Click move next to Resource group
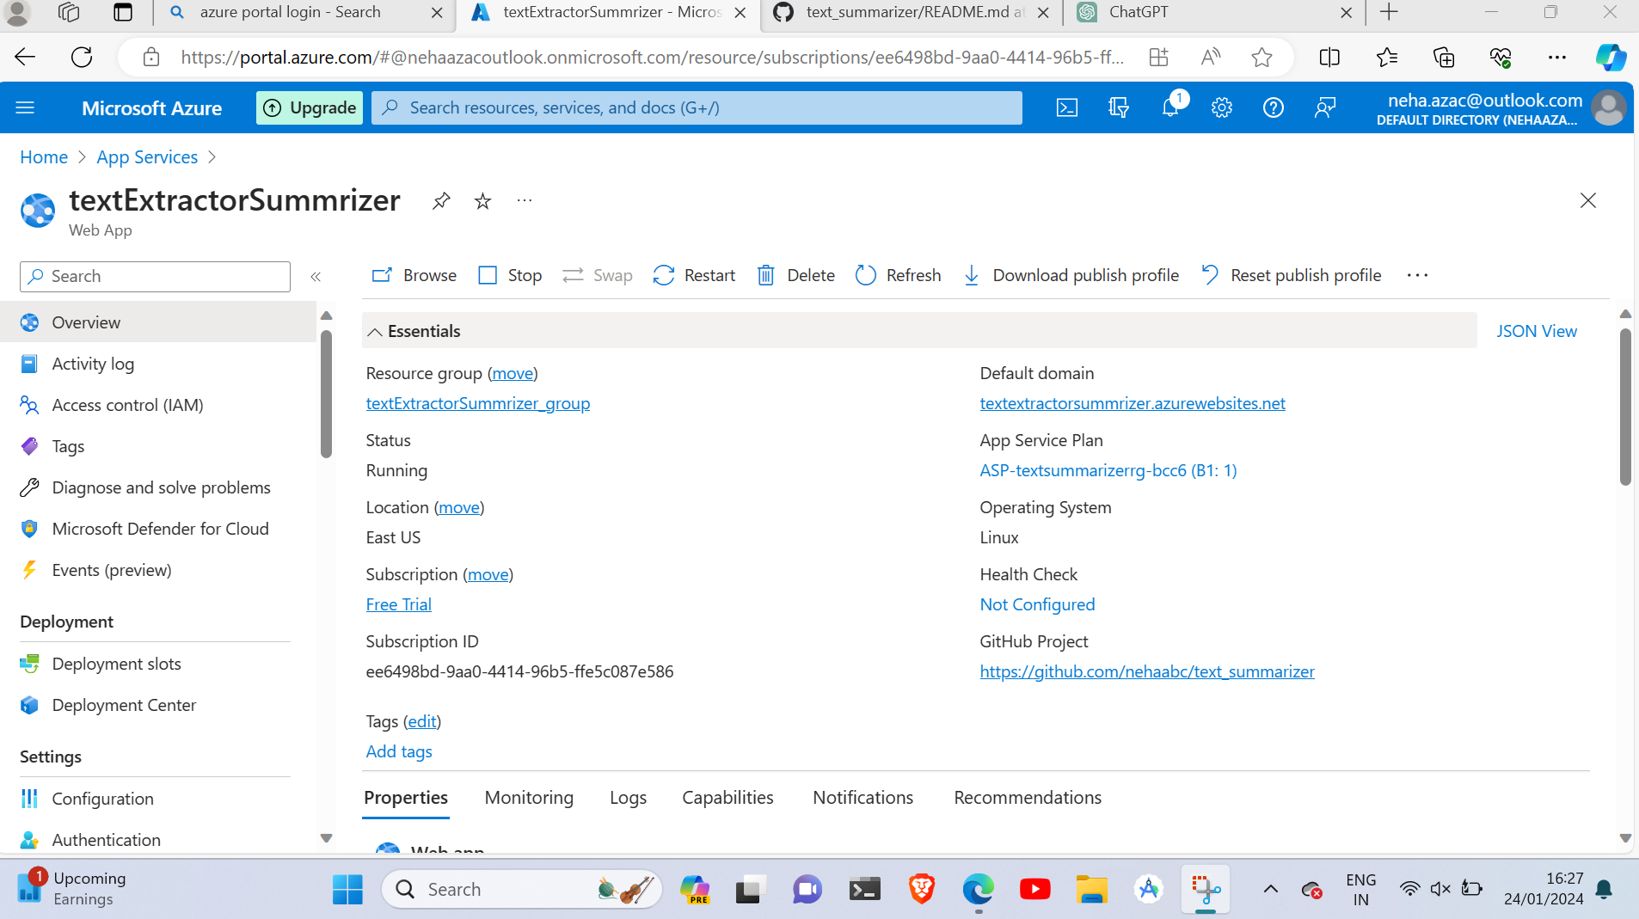The height and width of the screenshot is (919, 1639). [x=513, y=373]
